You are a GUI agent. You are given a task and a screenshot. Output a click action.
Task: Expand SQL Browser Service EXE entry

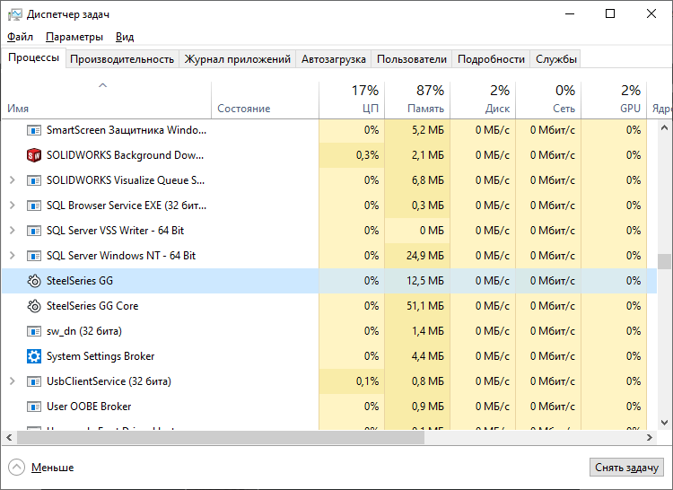[x=13, y=206]
